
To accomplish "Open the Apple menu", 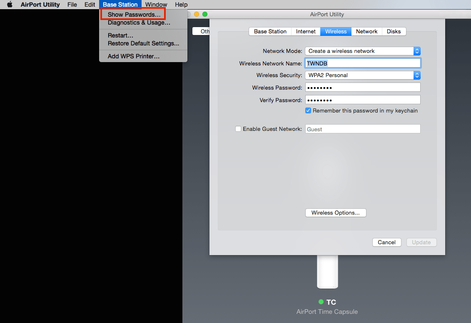I will click(x=9, y=5).
